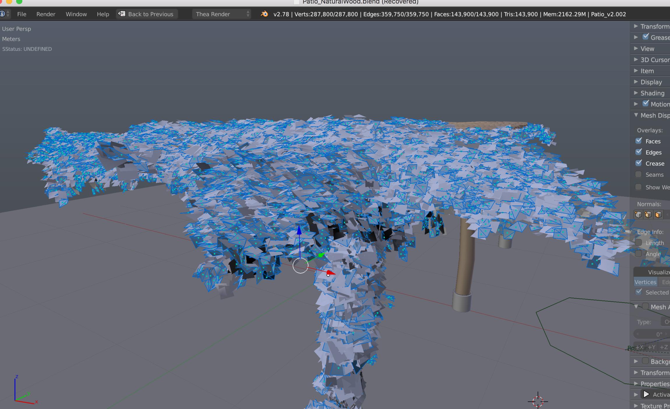Enable the Seams overlay checkbox
670x409 pixels.
pyautogui.click(x=639, y=174)
